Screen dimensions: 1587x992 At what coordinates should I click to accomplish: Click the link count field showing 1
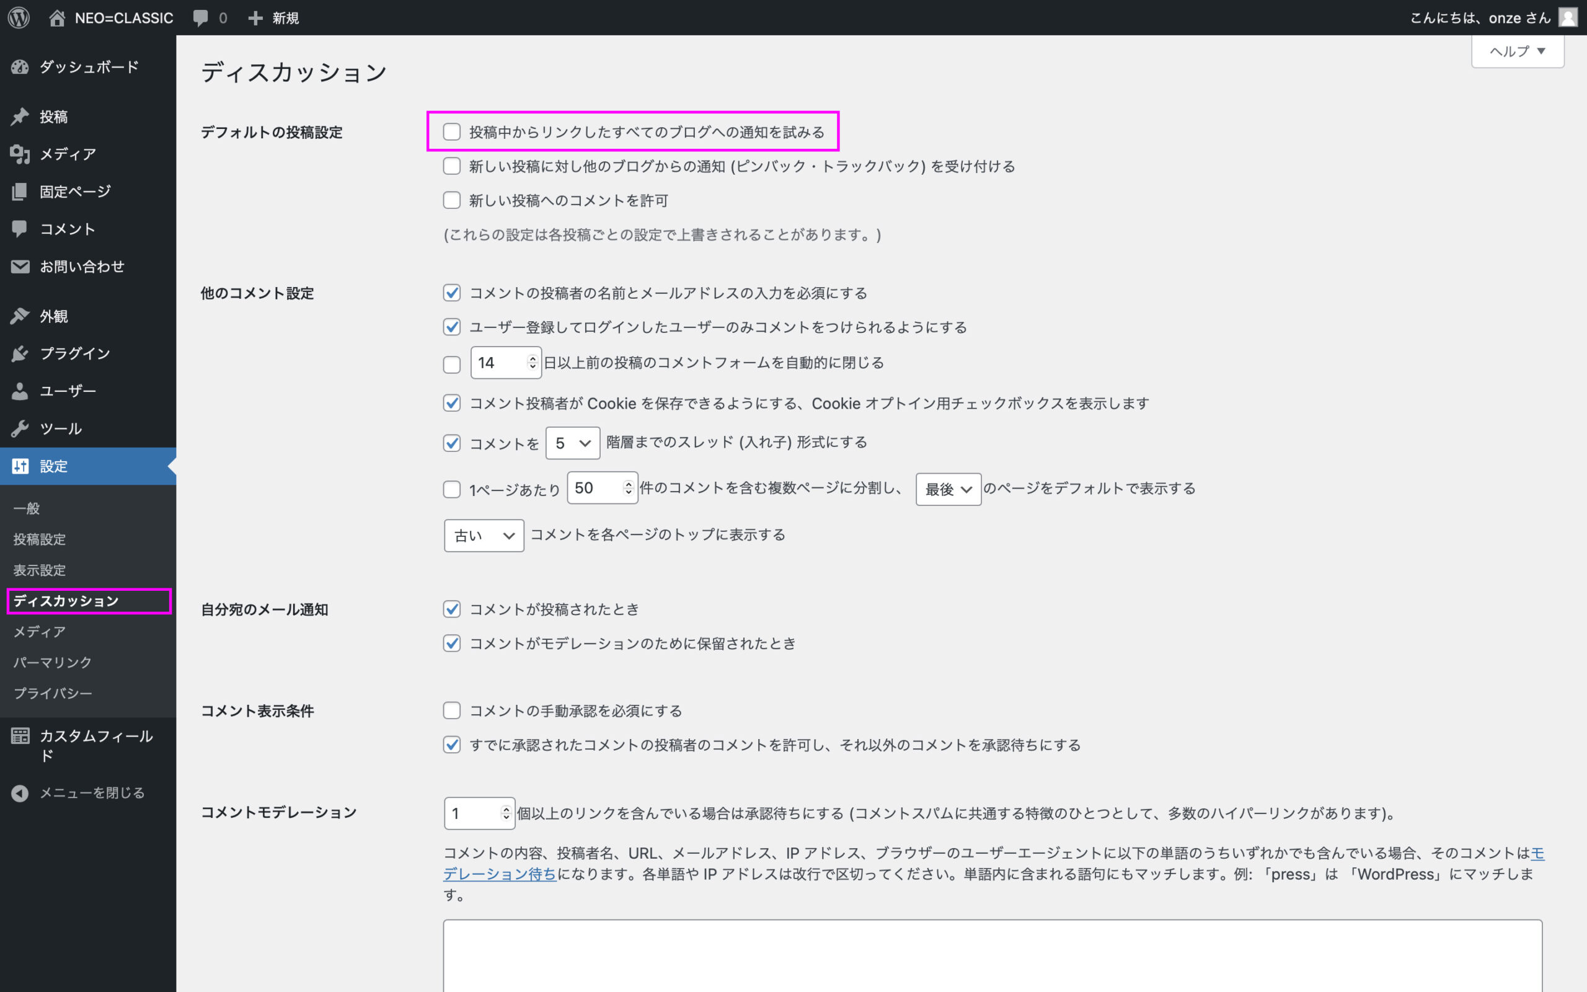[x=479, y=813]
